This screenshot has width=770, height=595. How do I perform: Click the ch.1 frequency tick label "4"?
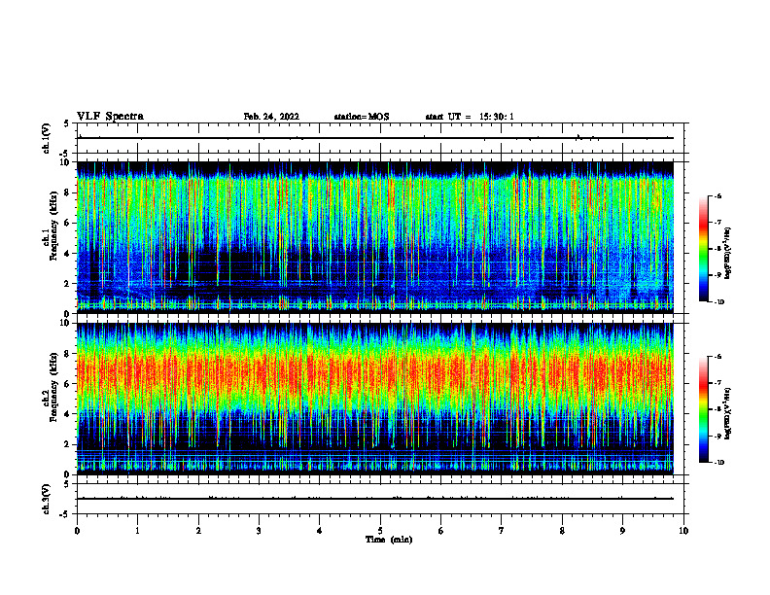click(x=68, y=254)
